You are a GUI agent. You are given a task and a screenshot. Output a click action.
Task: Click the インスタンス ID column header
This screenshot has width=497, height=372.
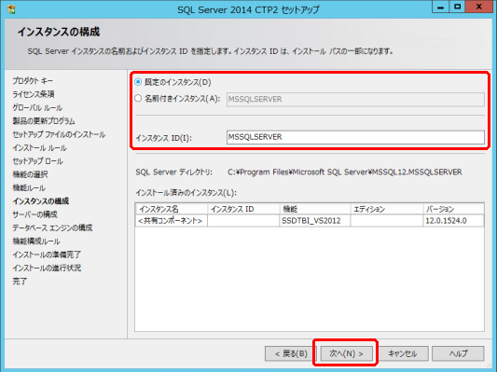243,209
